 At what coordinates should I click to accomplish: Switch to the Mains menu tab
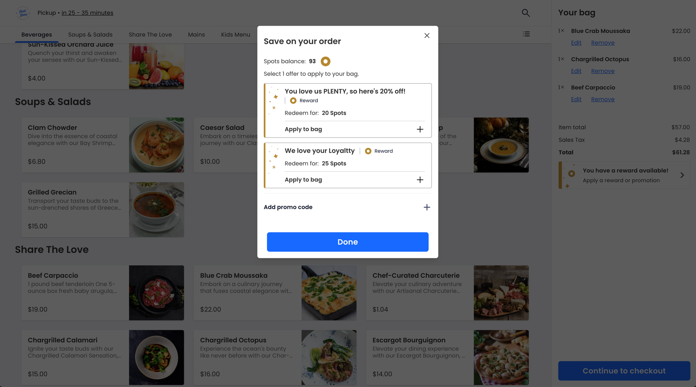click(x=196, y=34)
